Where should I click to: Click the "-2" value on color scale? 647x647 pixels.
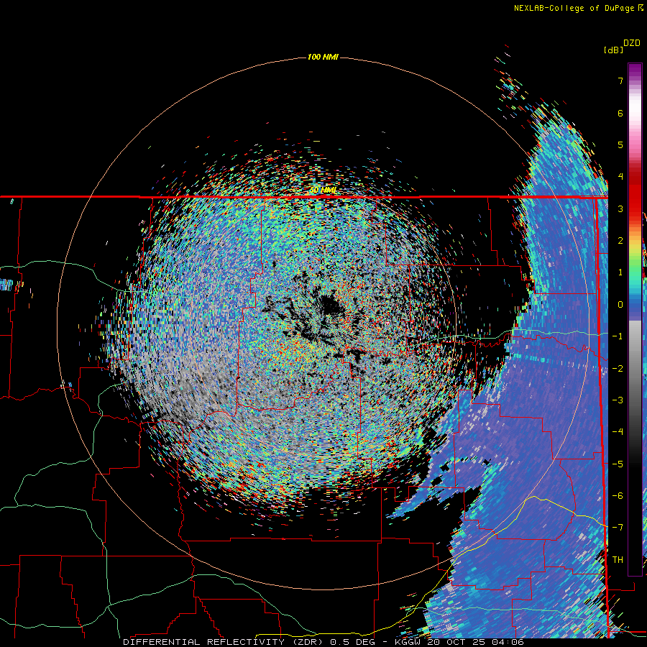point(618,369)
